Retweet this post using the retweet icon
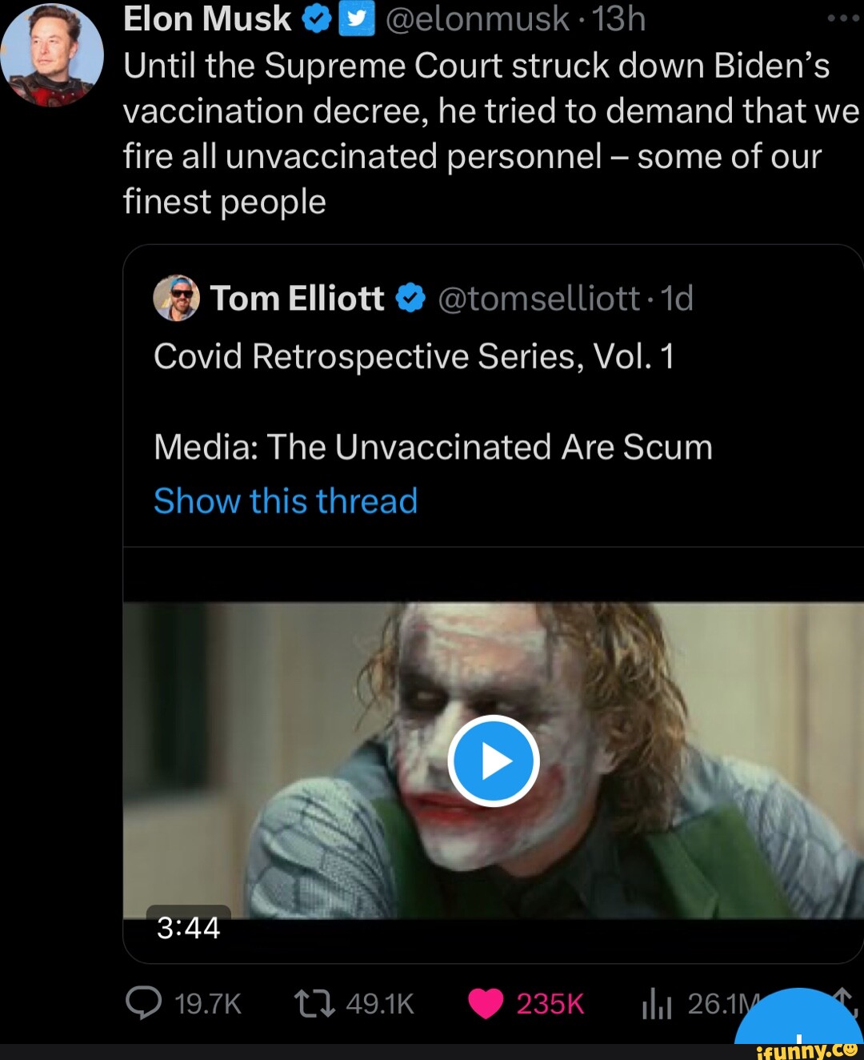Image resolution: width=864 pixels, height=1060 pixels. (x=314, y=1003)
